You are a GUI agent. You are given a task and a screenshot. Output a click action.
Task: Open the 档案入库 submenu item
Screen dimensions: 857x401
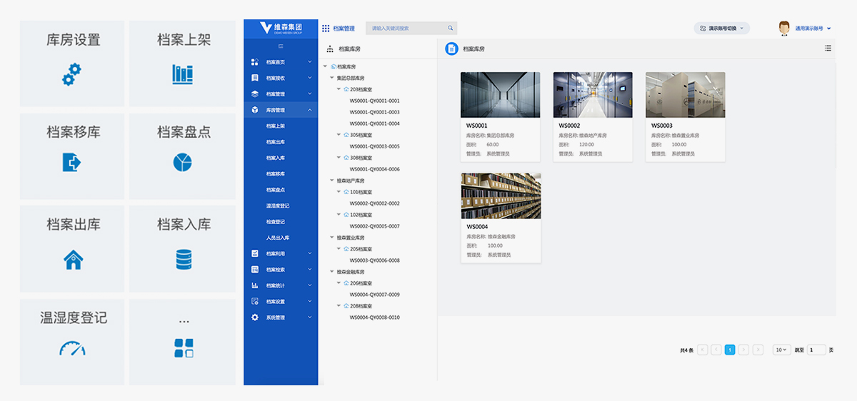pyautogui.click(x=276, y=158)
